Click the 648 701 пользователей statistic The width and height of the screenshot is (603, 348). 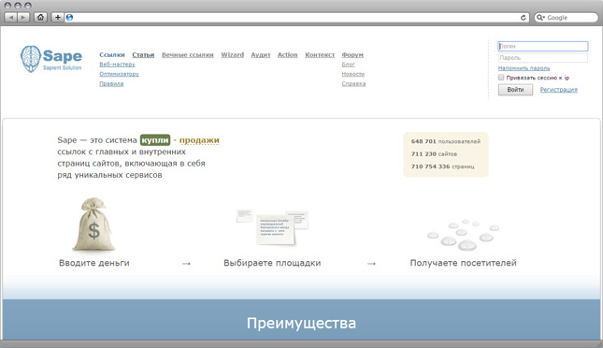[446, 141]
